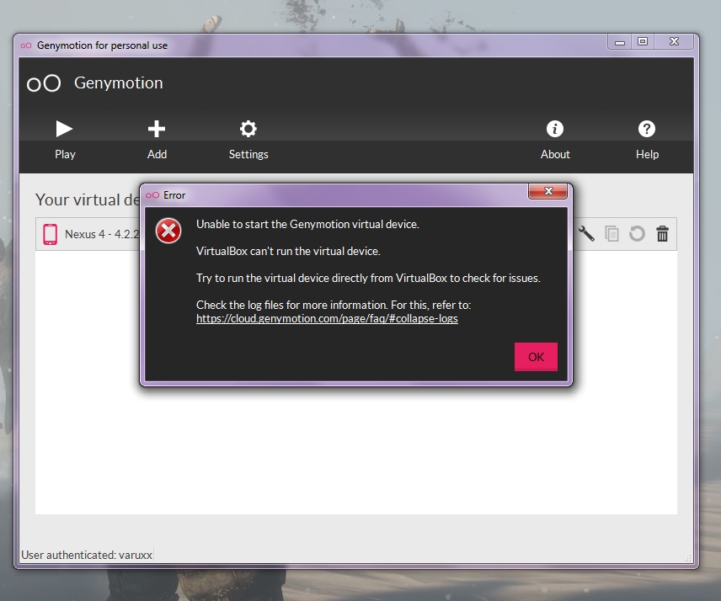Image resolution: width=721 pixels, height=601 pixels.
Task: Click the Genymotion logo in header
Action: click(x=44, y=83)
